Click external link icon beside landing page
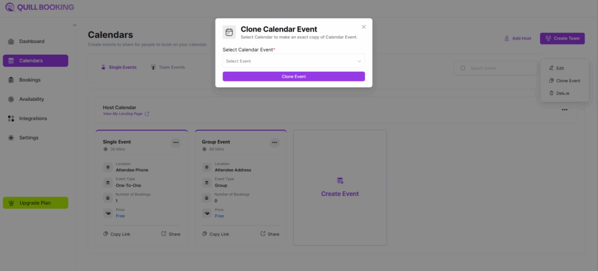598x271 pixels. [147, 114]
